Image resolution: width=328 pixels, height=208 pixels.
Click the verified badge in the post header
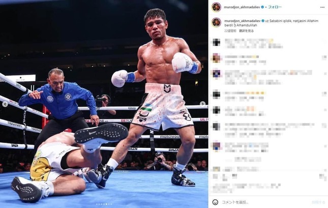click(262, 7)
